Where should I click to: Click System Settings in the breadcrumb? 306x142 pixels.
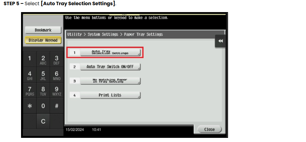coord(103,34)
